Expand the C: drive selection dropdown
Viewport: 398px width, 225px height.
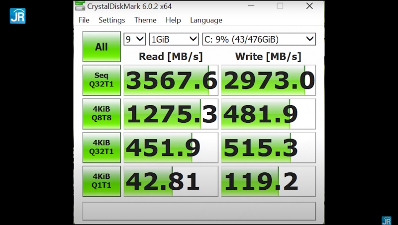pos(259,39)
